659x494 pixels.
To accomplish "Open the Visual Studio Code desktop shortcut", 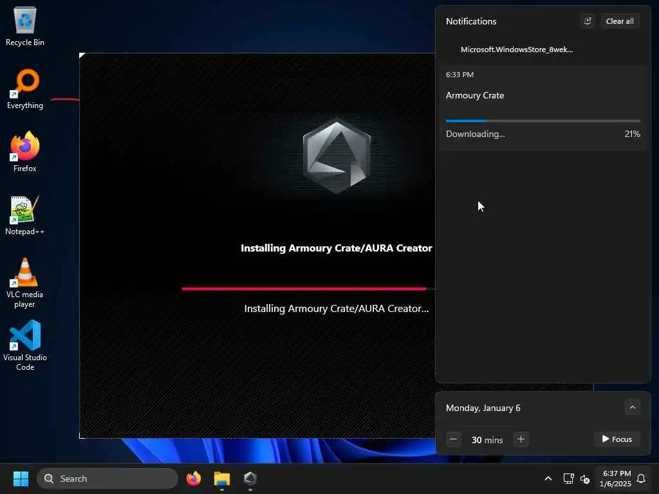I will point(25,345).
